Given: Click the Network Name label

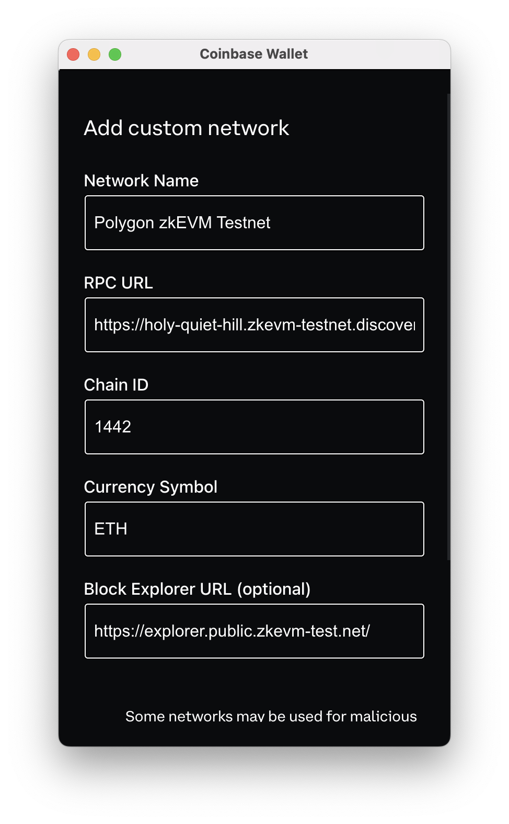Looking at the screenshot, I should pyautogui.click(x=141, y=181).
